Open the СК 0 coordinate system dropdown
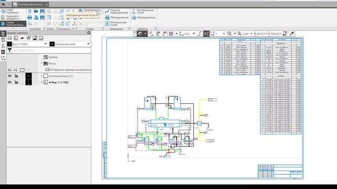This screenshot has width=337, height=189. coord(194,34)
